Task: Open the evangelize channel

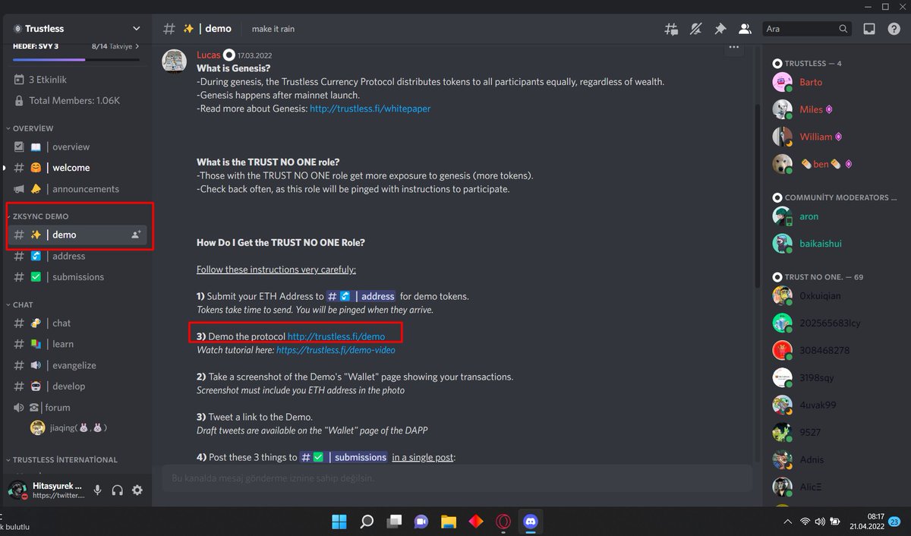Action: coord(76,365)
